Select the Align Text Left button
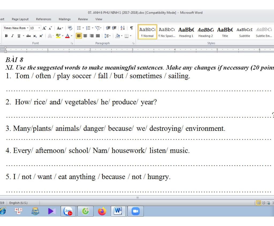 79,36
